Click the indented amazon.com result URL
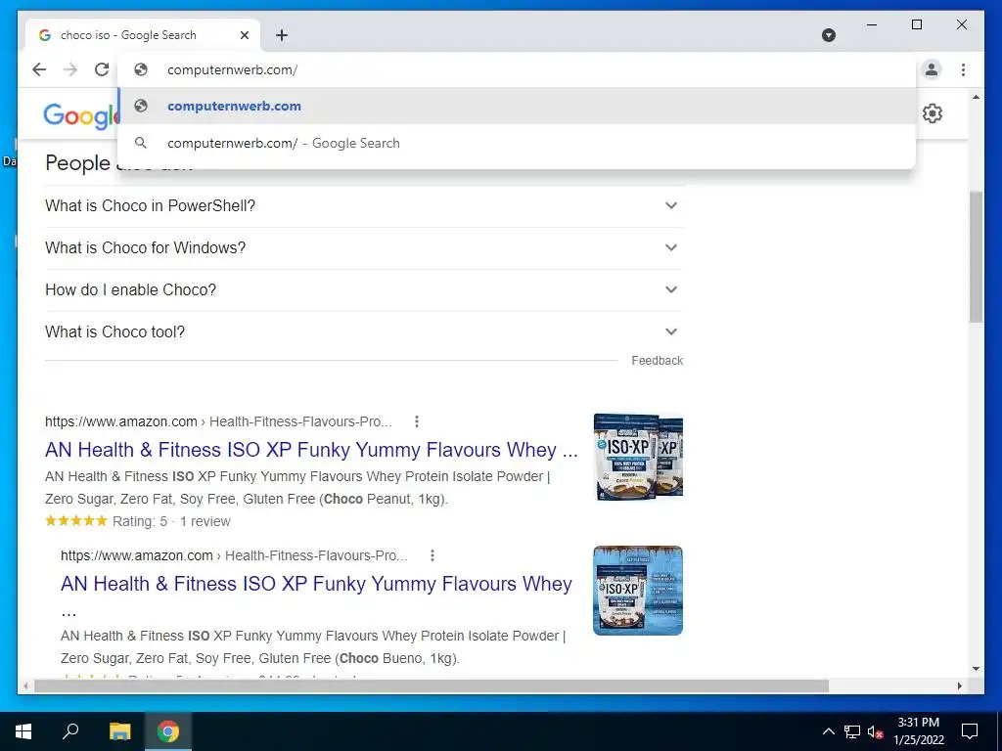This screenshot has height=751, width=1002. (234, 555)
